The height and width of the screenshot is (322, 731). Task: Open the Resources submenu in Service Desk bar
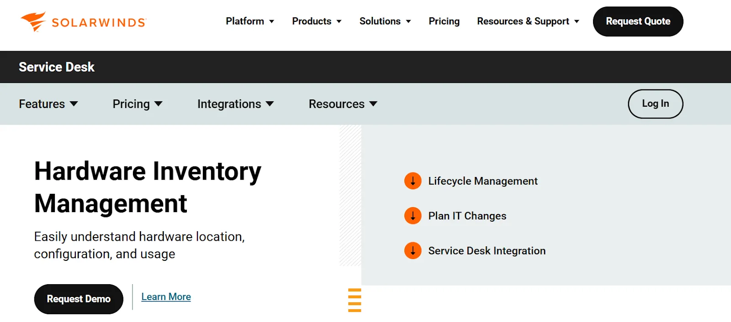click(x=343, y=104)
